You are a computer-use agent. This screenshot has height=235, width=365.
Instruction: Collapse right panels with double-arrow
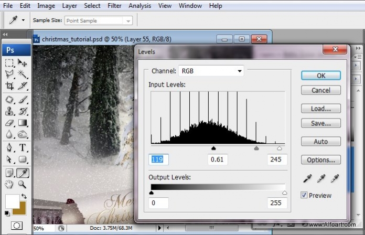[358, 48]
